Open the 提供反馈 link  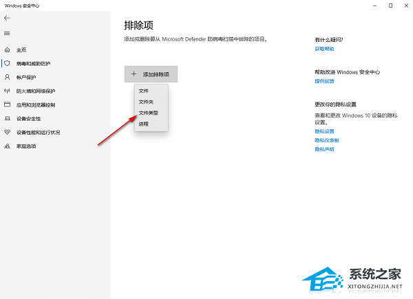tap(324, 81)
